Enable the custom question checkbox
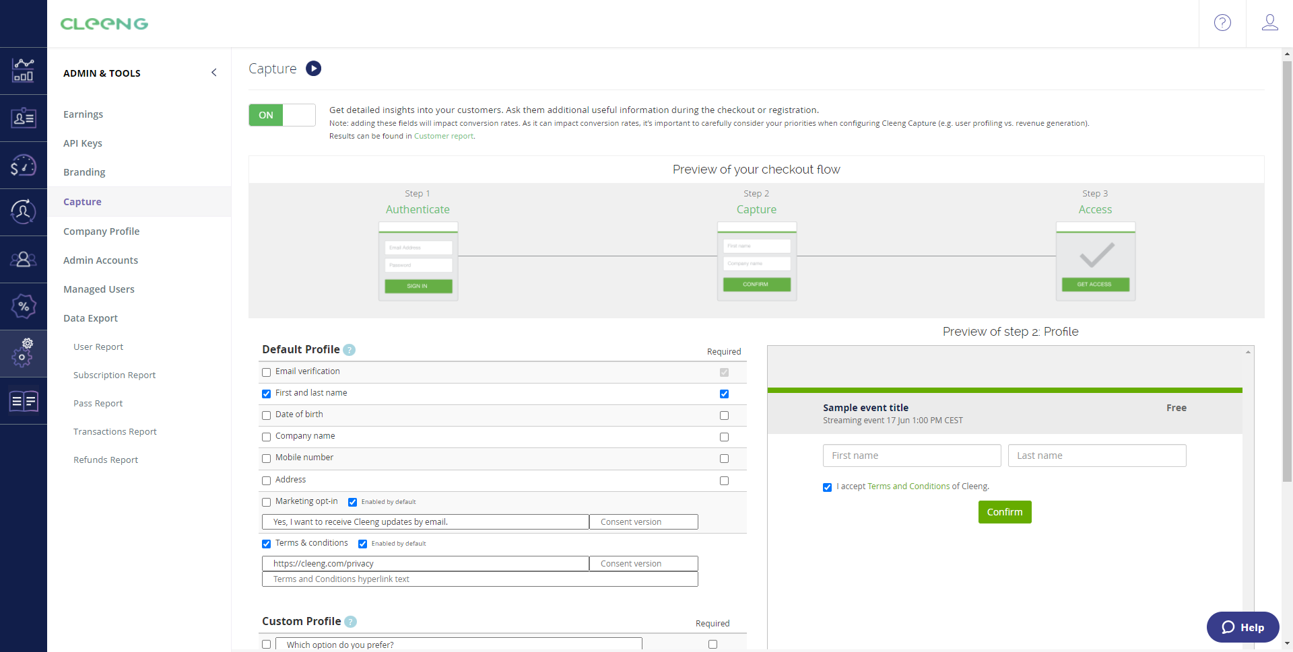The width and height of the screenshot is (1293, 652). [x=266, y=644]
